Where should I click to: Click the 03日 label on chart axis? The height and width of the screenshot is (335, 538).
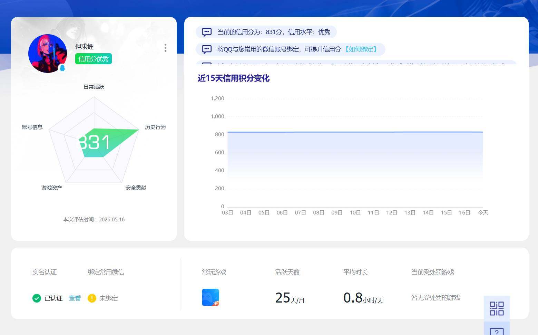(227, 212)
